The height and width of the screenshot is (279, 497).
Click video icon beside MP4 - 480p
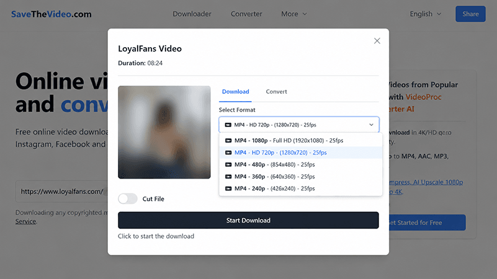[x=228, y=164]
